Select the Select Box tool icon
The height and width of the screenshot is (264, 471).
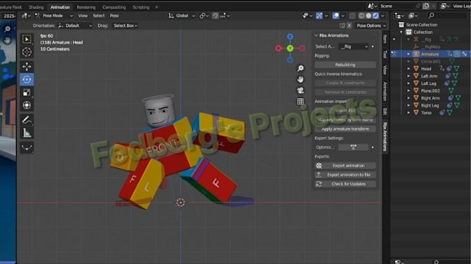pos(27,39)
